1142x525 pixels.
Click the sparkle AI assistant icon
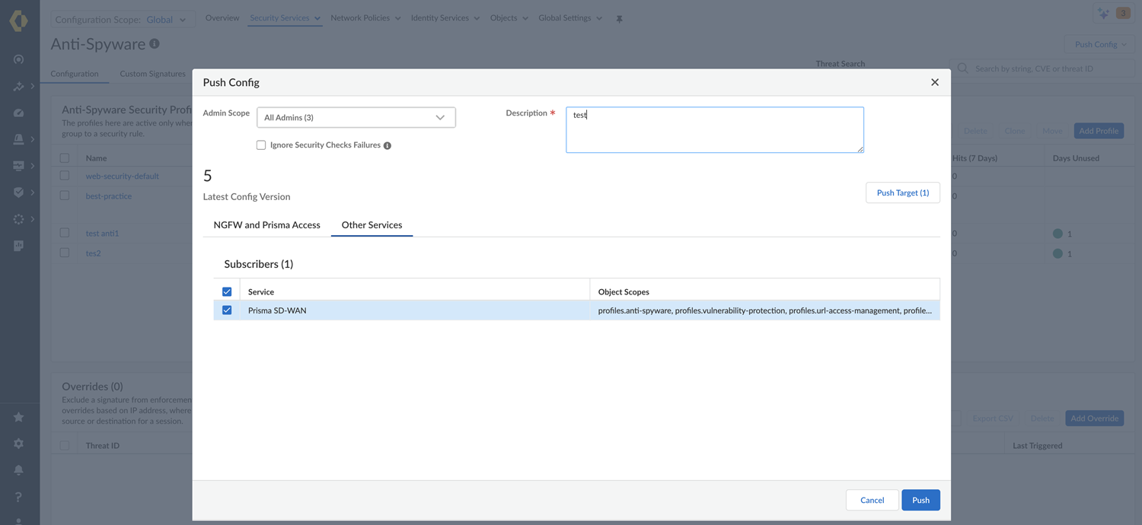coord(1104,14)
